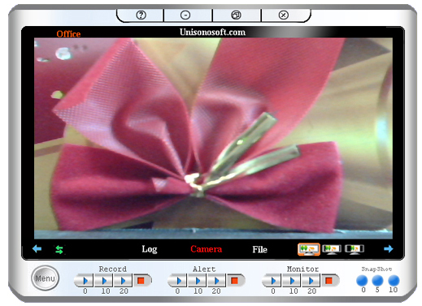This screenshot has width=422, height=306.
Task: Click the Unisonosoft.com title link
Action: (x=212, y=32)
